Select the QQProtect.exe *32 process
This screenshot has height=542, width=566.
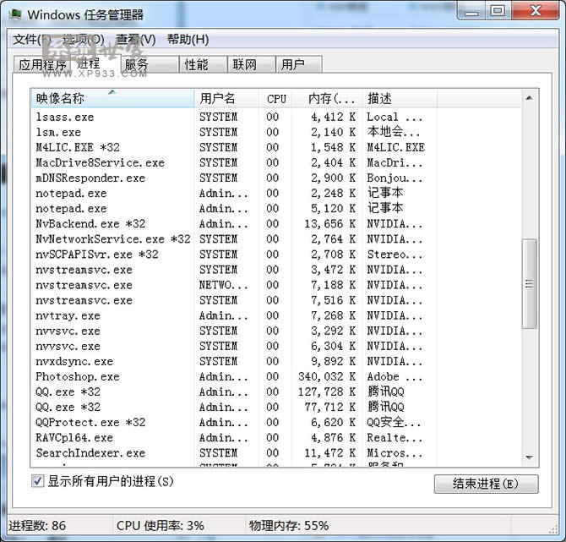(x=90, y=423)
